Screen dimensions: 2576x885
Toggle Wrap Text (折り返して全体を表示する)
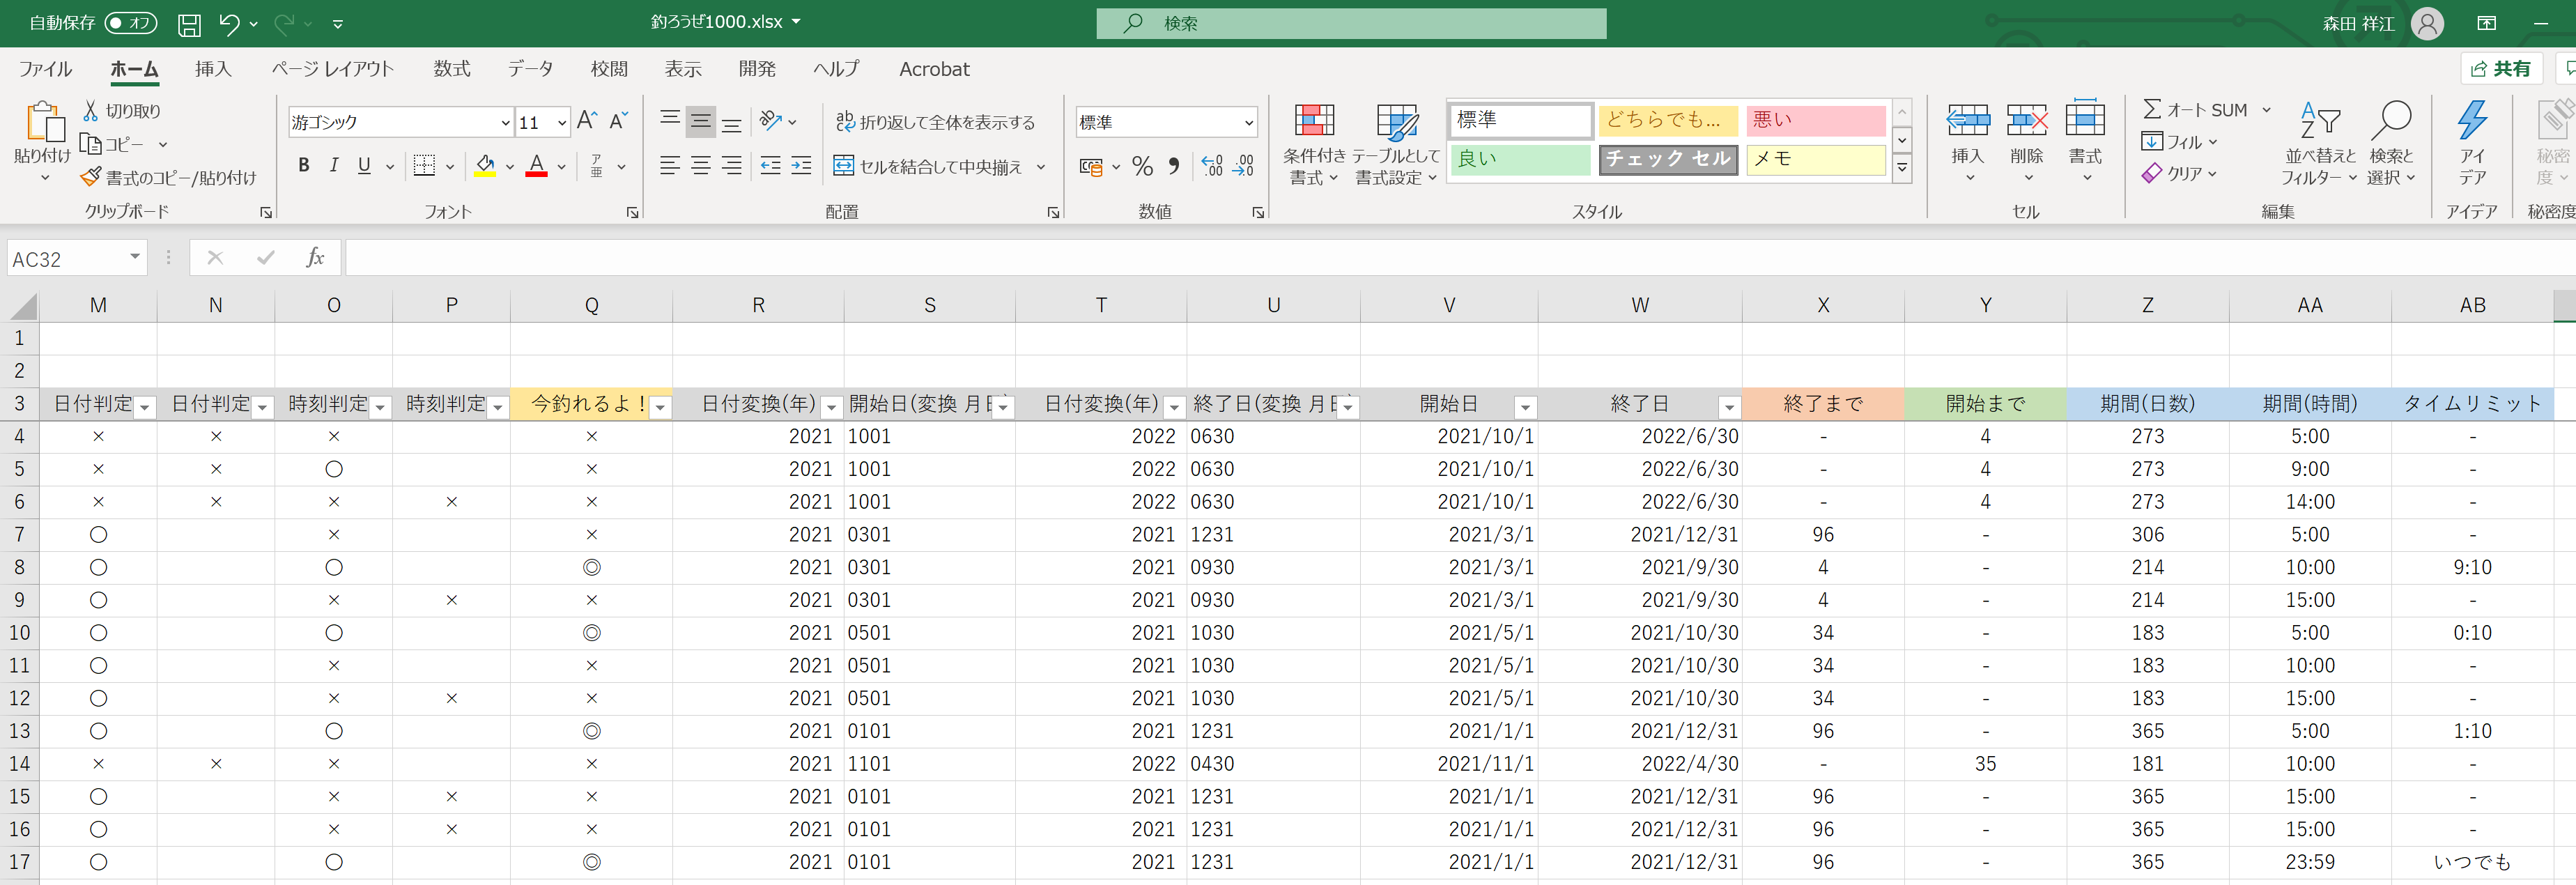click(935, 122)
